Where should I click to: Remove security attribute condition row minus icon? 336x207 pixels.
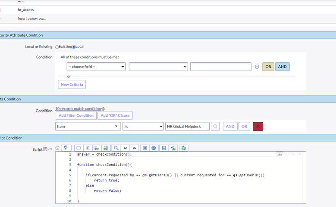257,67
